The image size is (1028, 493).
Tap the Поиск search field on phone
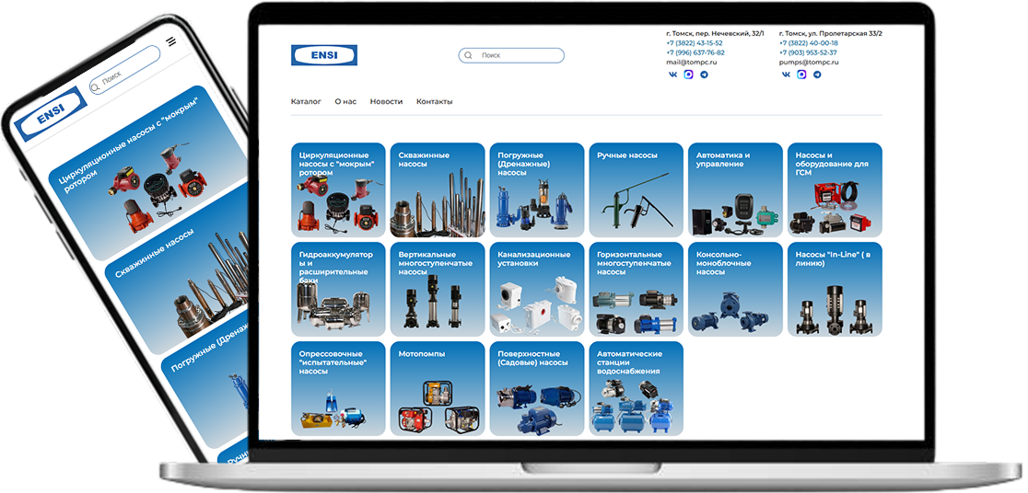(124, 70)
